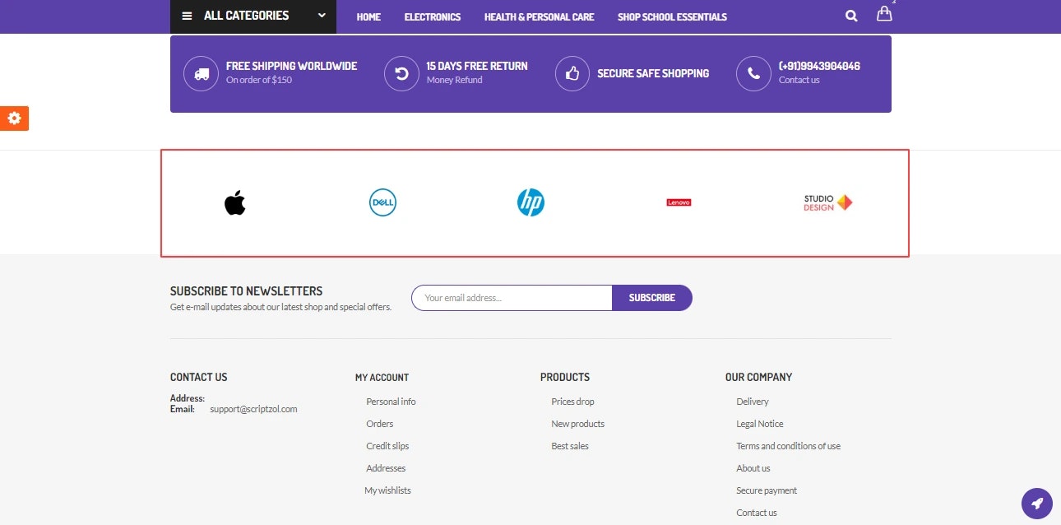Click the HP brand logo
The image size is (1061, 525).
[530, 202]
